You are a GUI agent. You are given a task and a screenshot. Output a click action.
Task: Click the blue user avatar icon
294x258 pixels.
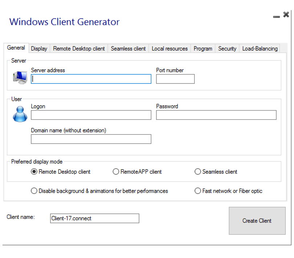[20, 114]
